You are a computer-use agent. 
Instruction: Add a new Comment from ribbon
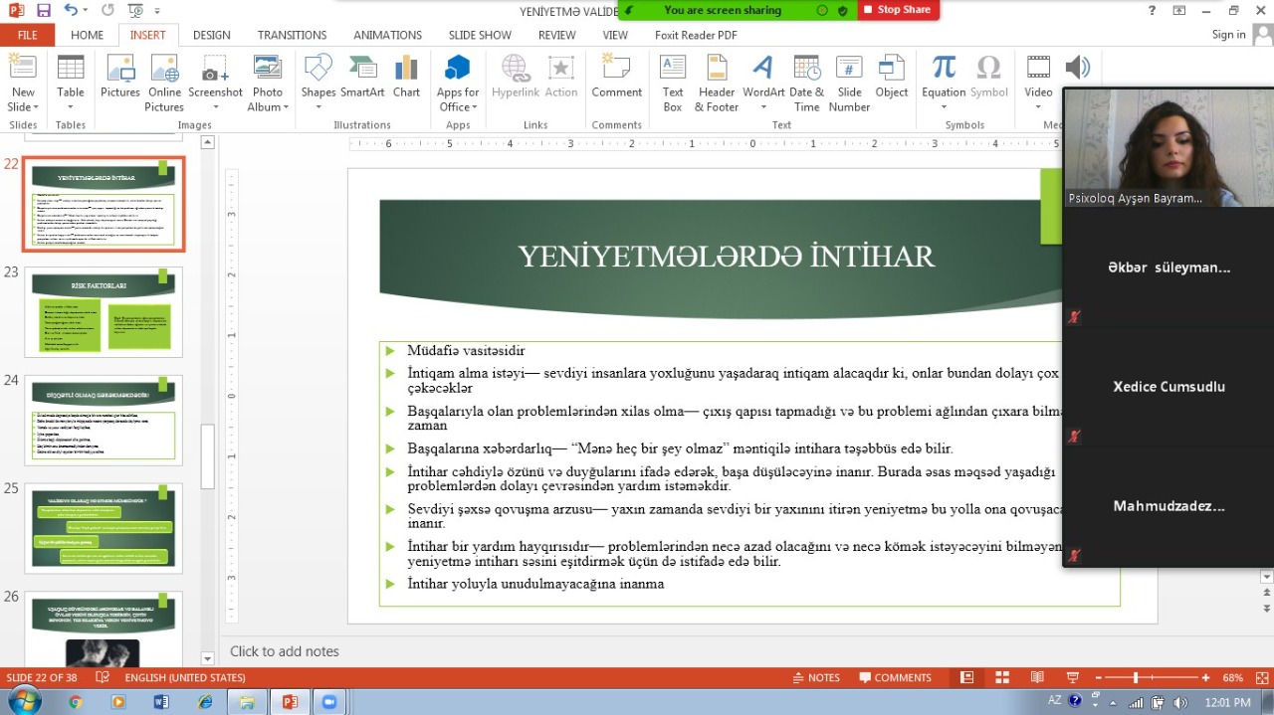click(x=617, y=78)
